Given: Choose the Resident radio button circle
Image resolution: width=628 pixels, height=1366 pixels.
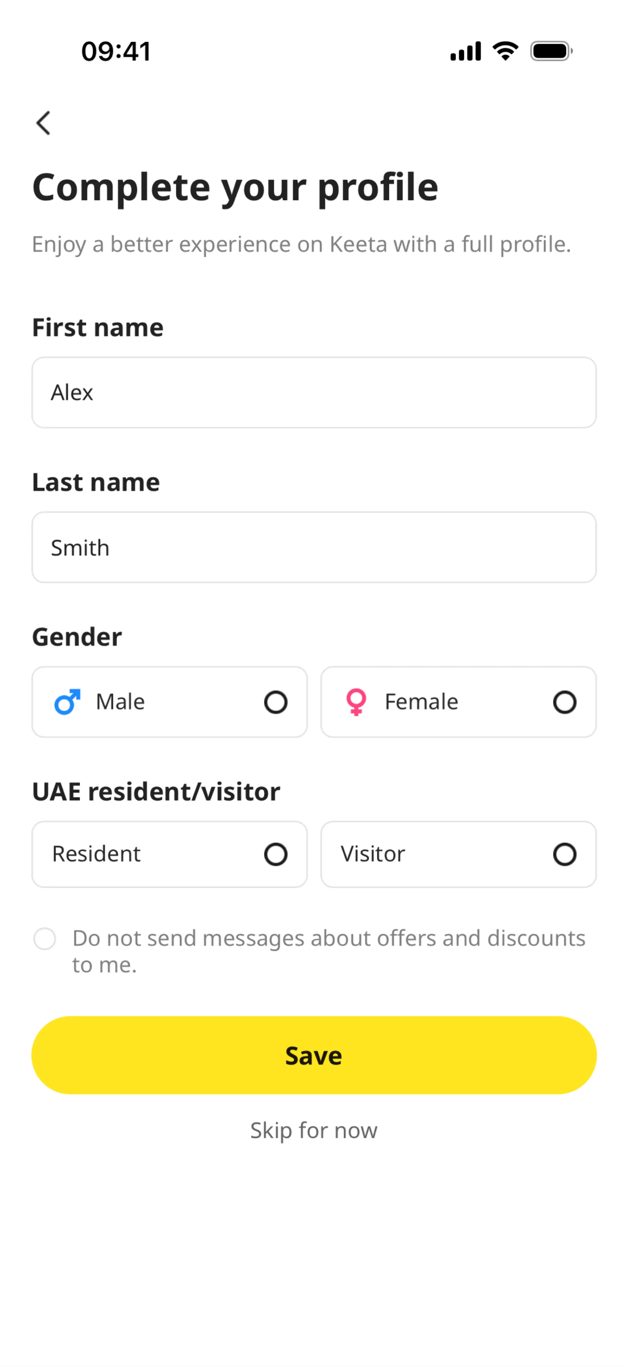Looking at the screenshot, I should (x=276, y=854).
